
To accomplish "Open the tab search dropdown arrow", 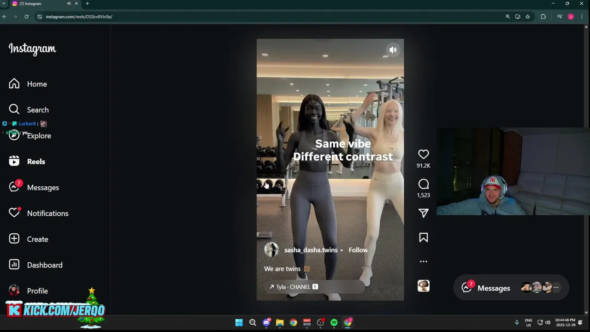I will click(x=4, y=4).
